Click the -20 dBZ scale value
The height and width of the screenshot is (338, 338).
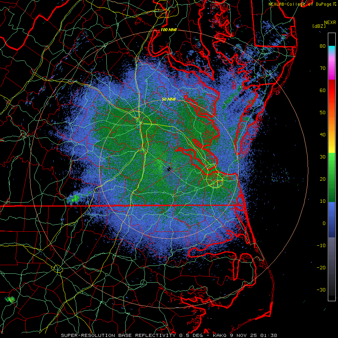(x=321, y=268)
